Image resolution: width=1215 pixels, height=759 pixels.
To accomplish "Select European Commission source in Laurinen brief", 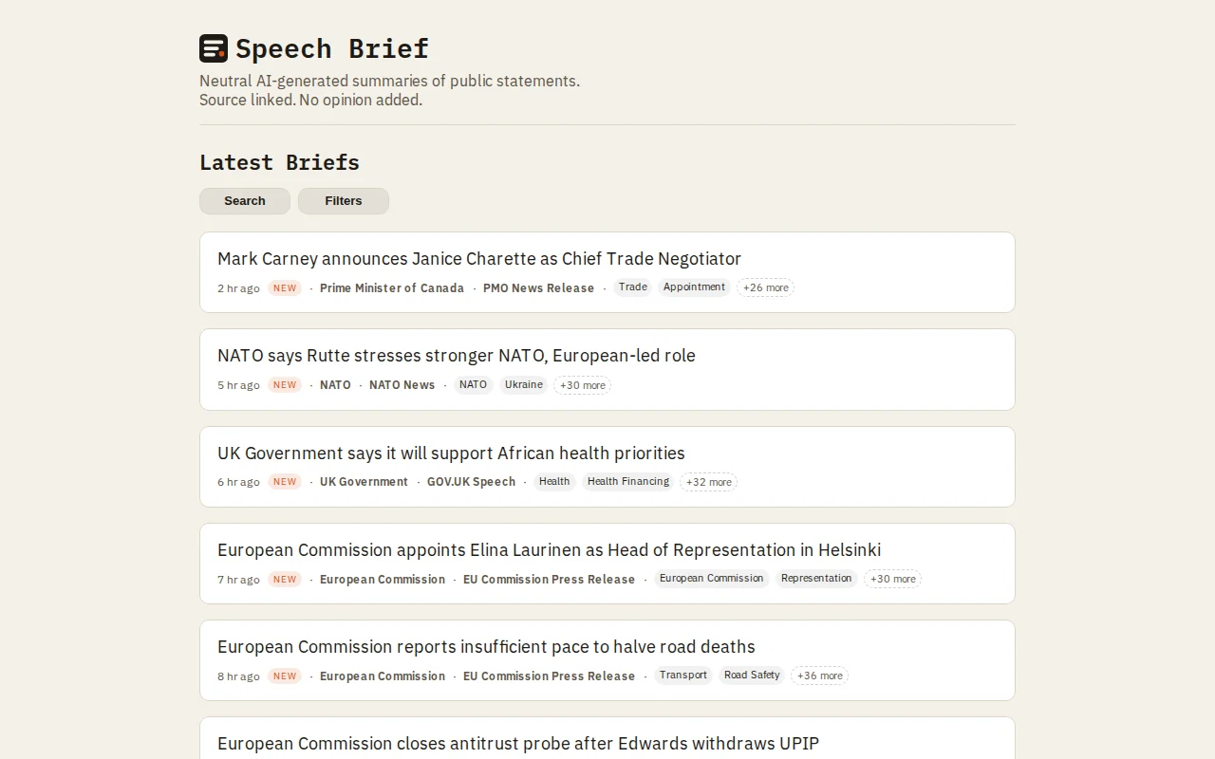I will pyautogui.click(x=383, y=579).
